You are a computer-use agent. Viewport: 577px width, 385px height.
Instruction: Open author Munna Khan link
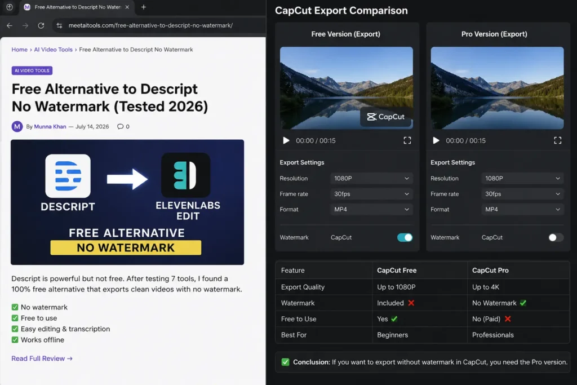point(50,127)
